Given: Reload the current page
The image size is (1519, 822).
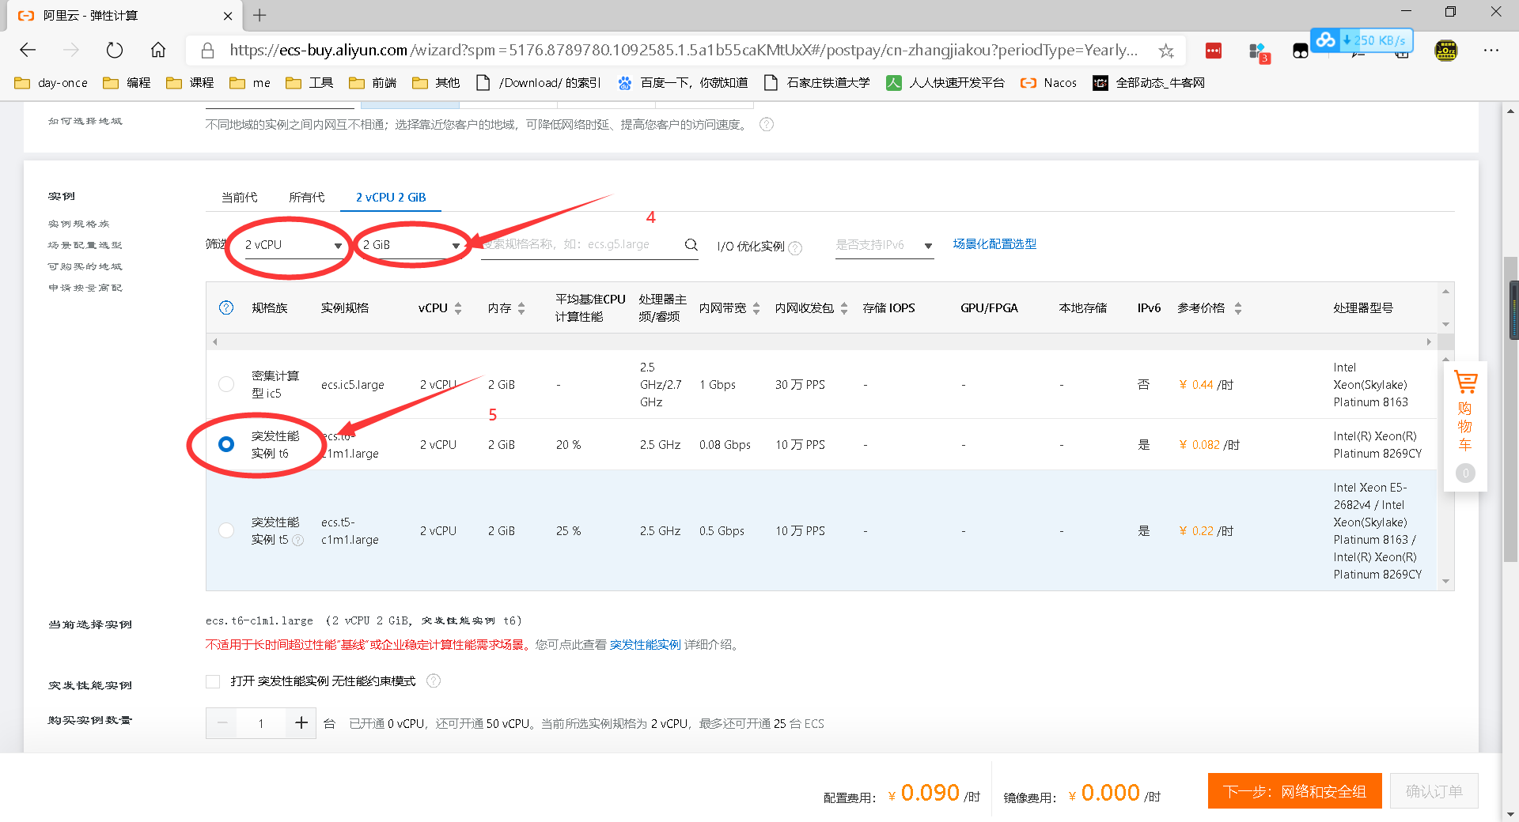Looking at the screenshot, I should 115,51.
